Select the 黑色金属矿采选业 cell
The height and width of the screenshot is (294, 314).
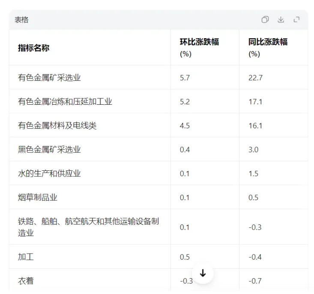click(x=49, y=149)
